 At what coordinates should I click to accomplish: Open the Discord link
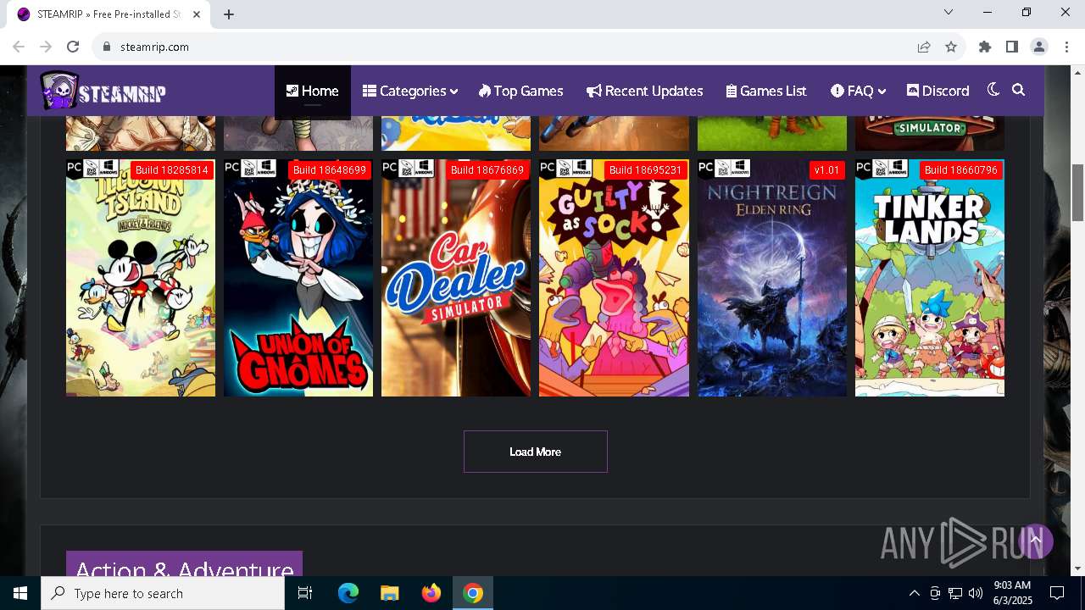click(938, 91)
